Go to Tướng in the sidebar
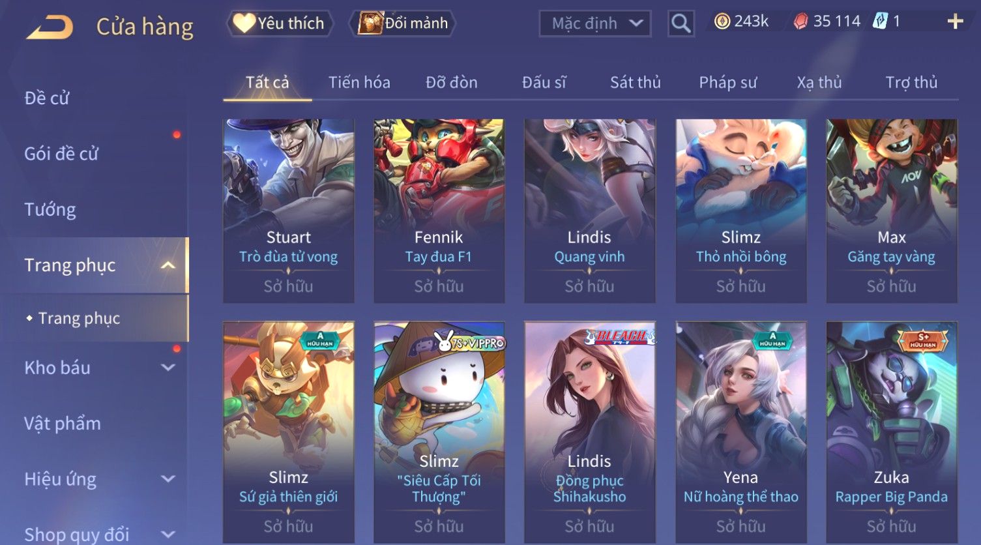The height and width of the screenshot is (545, 981). click(x=50, y=209)
